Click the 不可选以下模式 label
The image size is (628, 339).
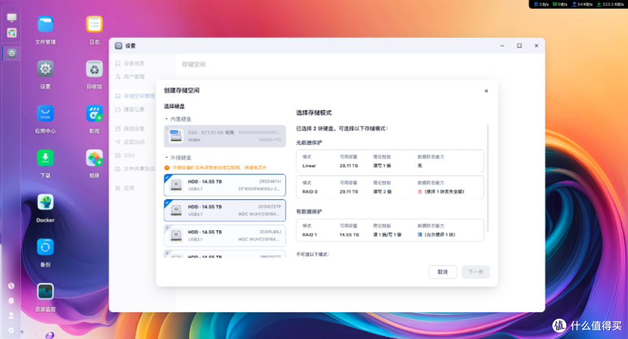312,254
